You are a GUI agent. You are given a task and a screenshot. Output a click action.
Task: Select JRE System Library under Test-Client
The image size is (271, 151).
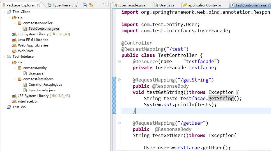(44, 34)
